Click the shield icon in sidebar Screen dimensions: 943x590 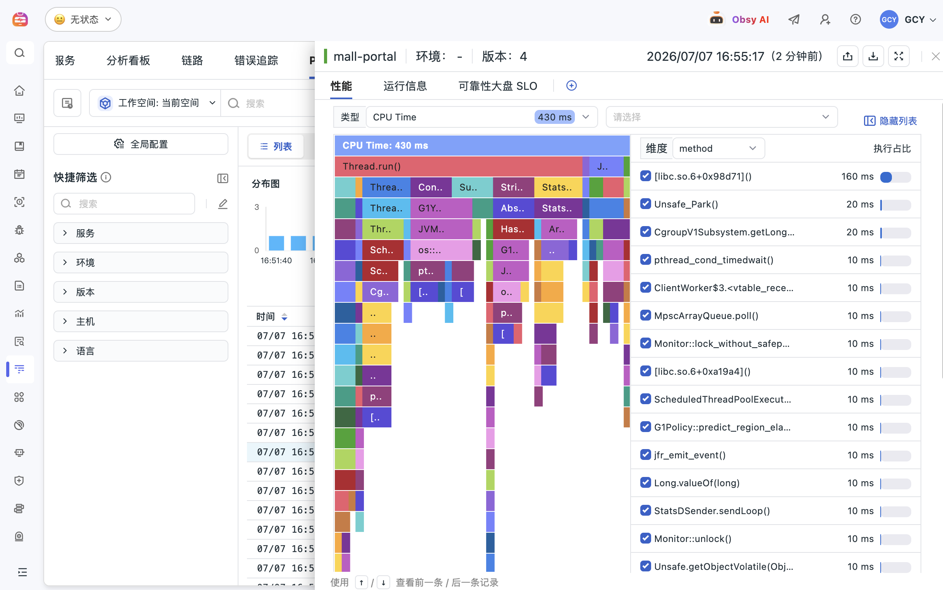click(x=19, y=480)
